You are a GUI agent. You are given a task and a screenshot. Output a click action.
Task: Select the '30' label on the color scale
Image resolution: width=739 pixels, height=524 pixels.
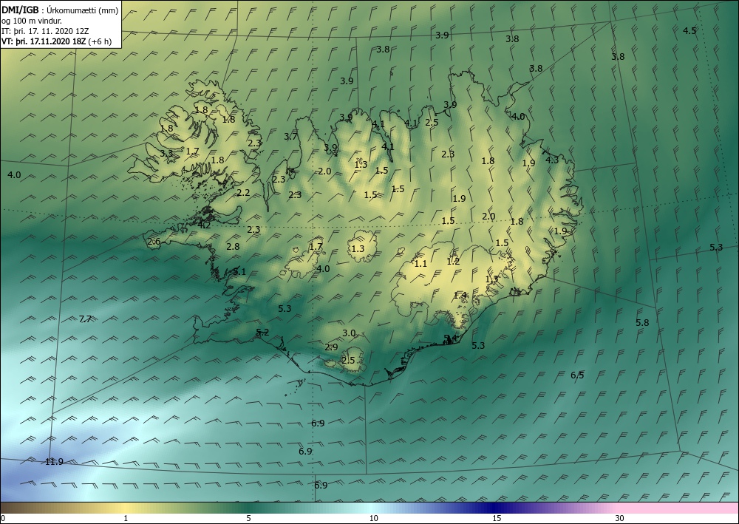(620, 518)
